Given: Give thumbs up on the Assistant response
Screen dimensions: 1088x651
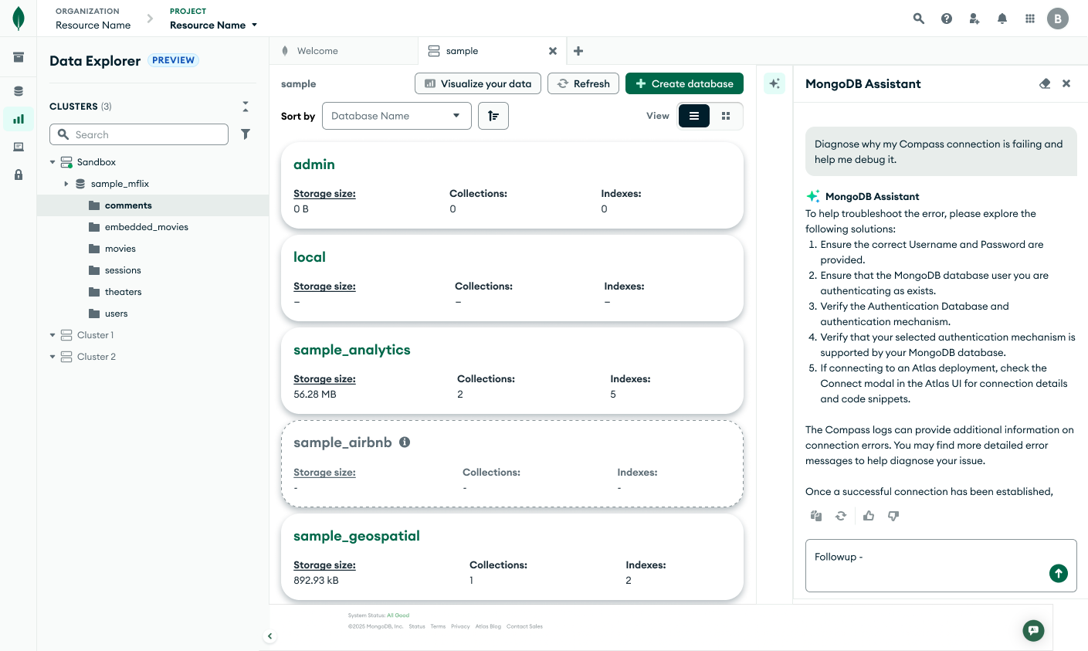Looking at the screenshot, I should coord(868,516).
